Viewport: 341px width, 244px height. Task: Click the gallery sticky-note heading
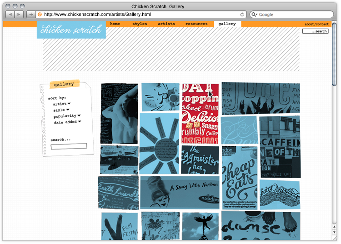pyautogui.click(x=65, y=84)
